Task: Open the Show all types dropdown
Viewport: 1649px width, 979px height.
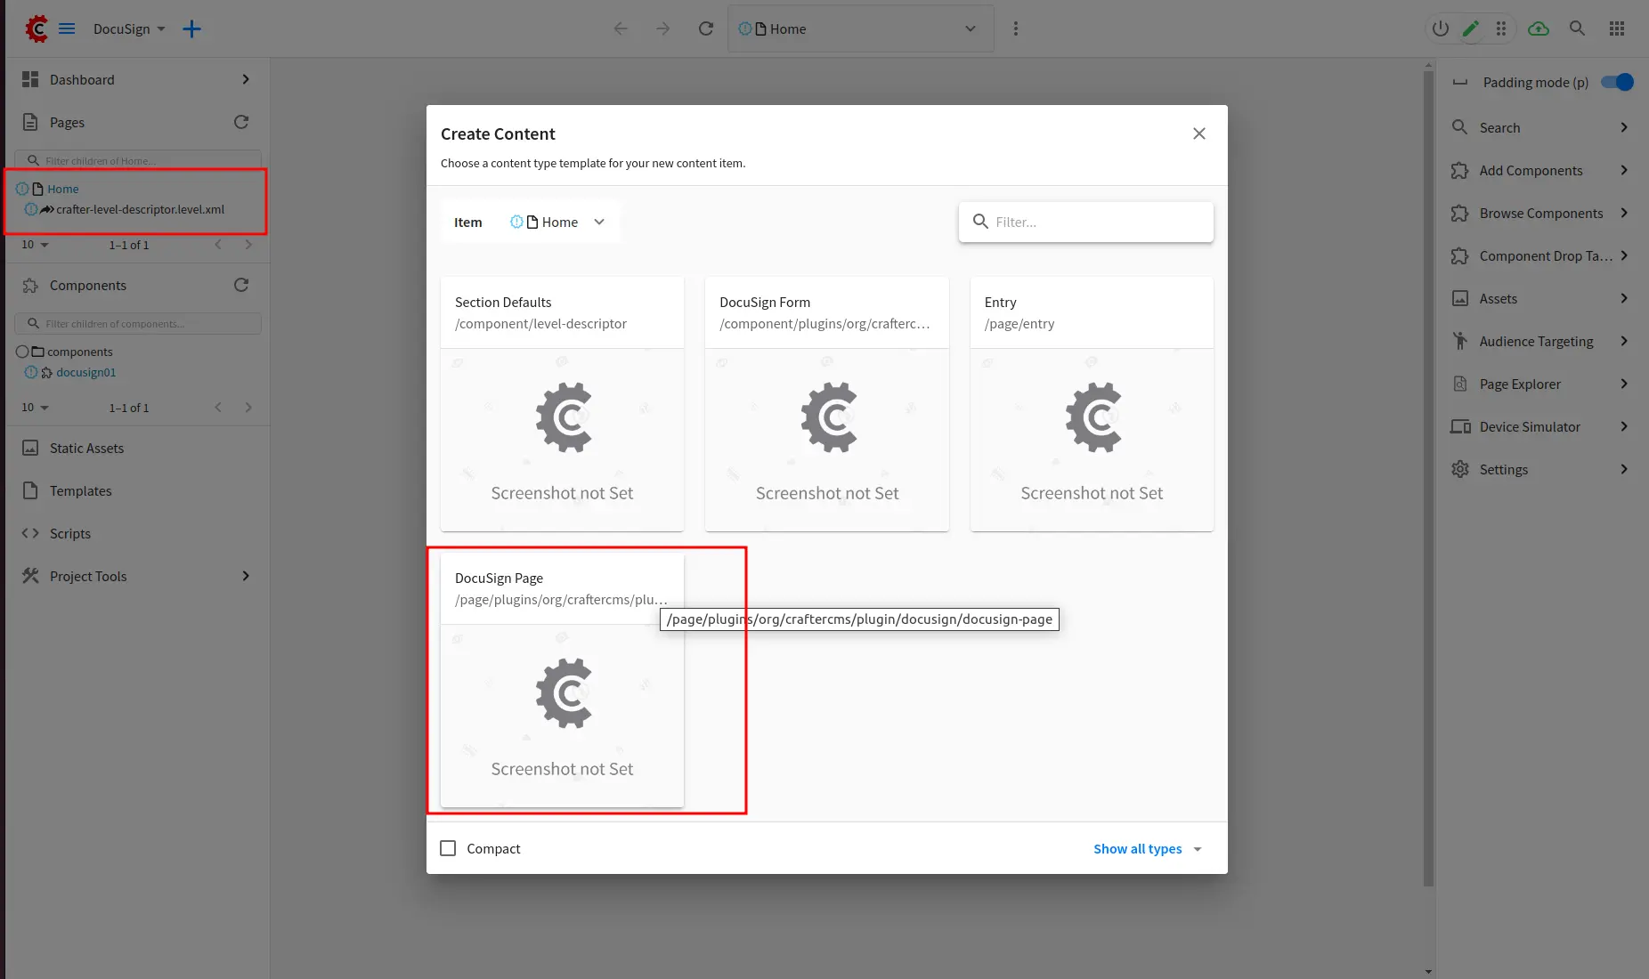Action: click(1147, 849)
